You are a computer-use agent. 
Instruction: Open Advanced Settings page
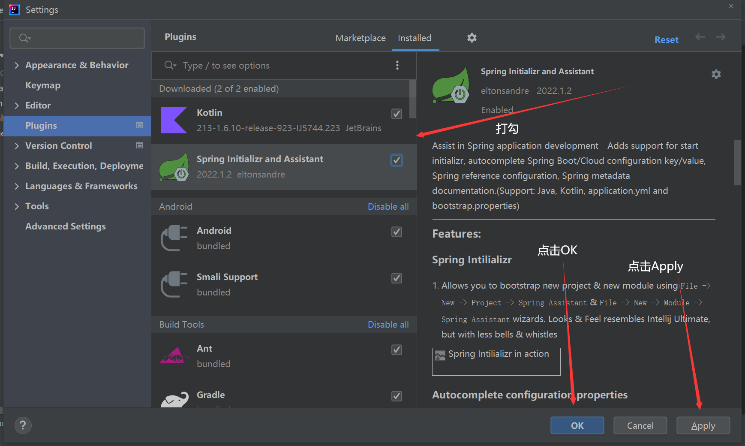pos(66,226)
